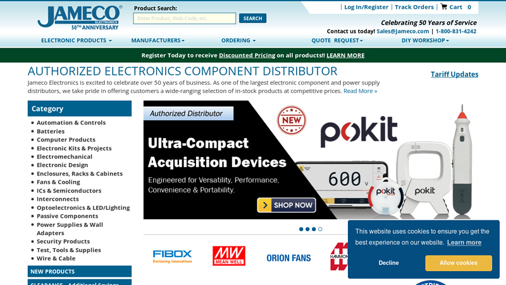The image size is (506, 285).
Task: Open ICs & Semiconductors category
Action: [x=69, y=191]
